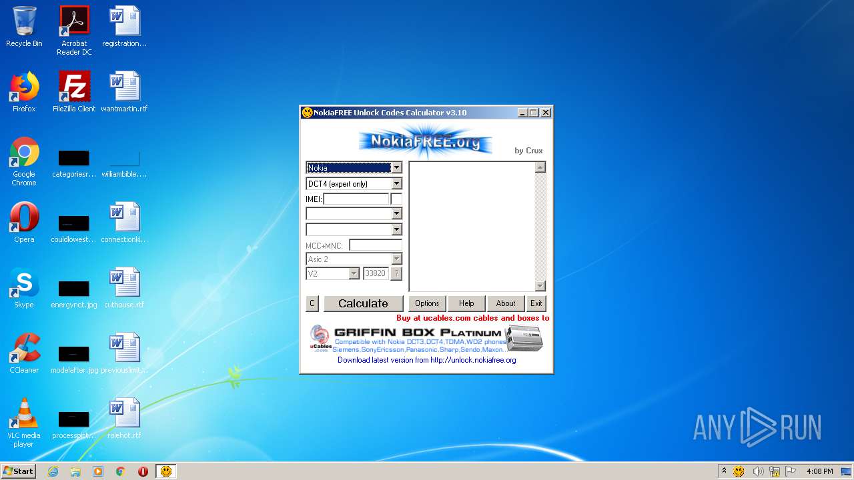This screenshot has width=854, height=480.
Task: Click show desktop button in tray
Action: [x=847, y=471]
